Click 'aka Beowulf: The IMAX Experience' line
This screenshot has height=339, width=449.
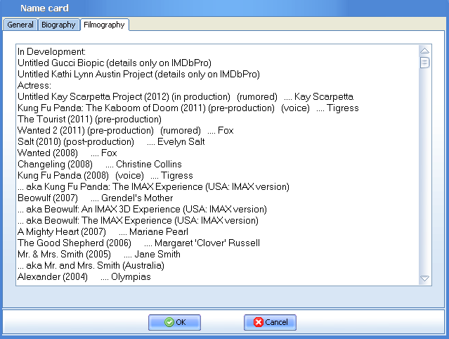[138, 220]
